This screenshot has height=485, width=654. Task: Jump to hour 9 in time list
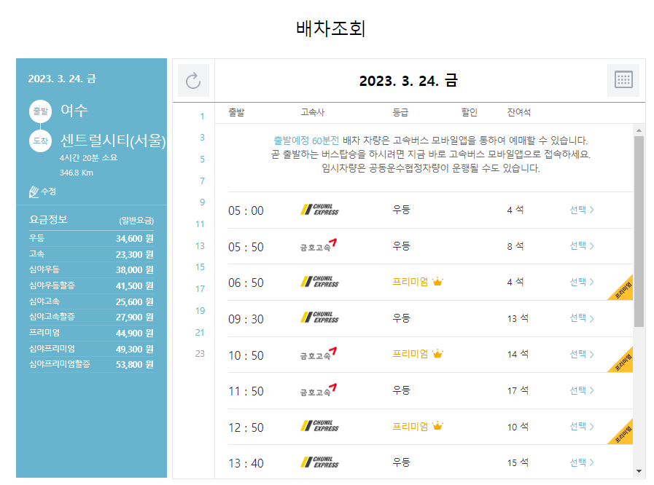pos(202,202)
